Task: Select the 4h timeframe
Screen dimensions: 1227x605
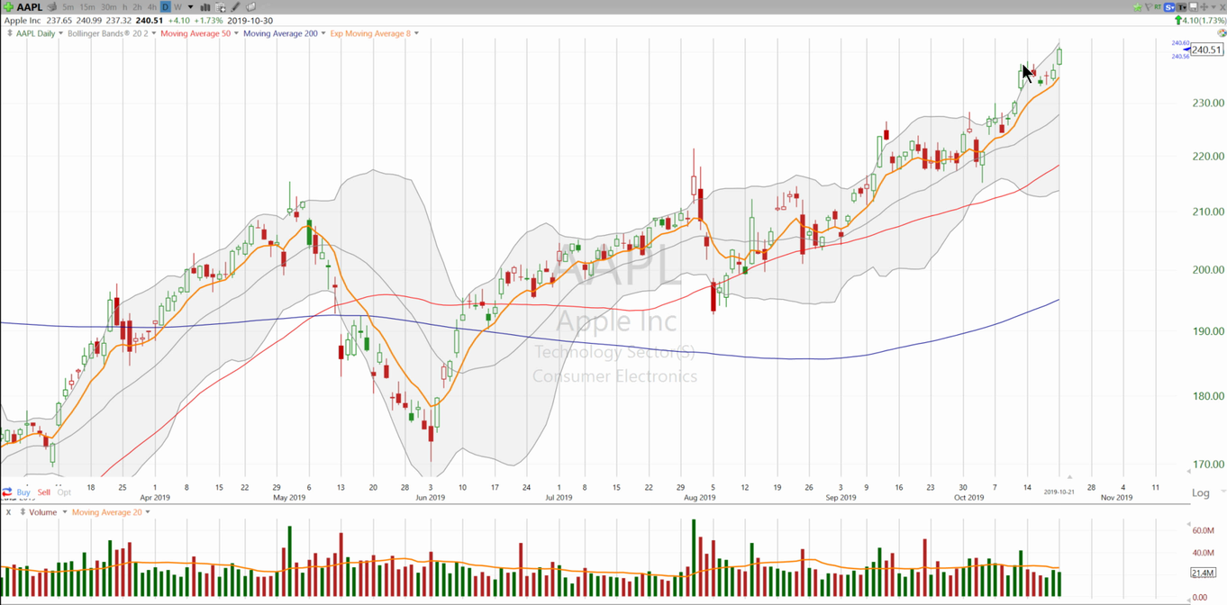Action: (x=152, y=7)
